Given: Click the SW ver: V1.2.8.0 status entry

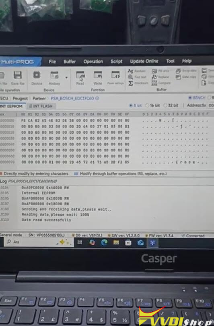Looking at the screenshot, I should click(x=123, y=235).
